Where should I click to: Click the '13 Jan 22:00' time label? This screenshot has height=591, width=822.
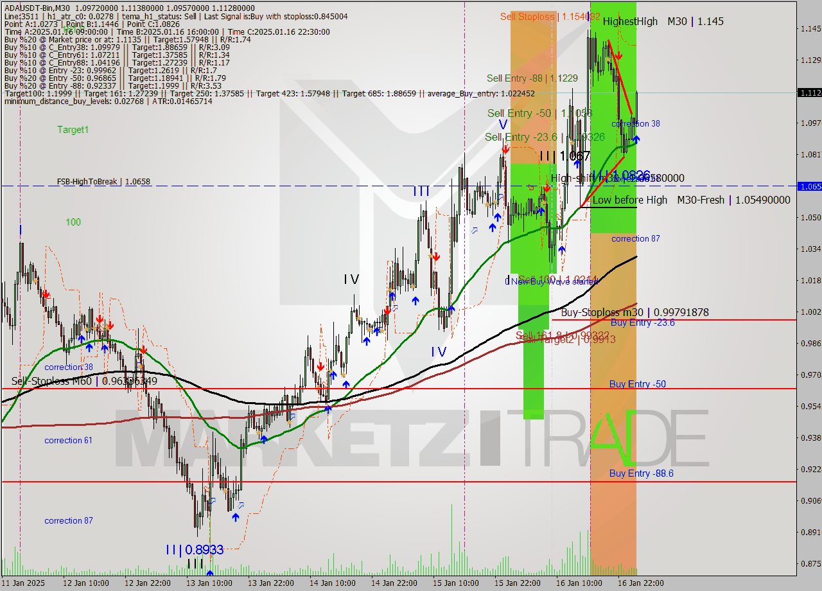click(271, 583)
